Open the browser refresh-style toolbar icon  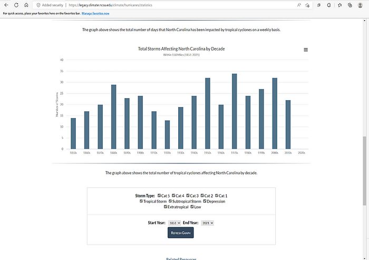click(329, 5)
